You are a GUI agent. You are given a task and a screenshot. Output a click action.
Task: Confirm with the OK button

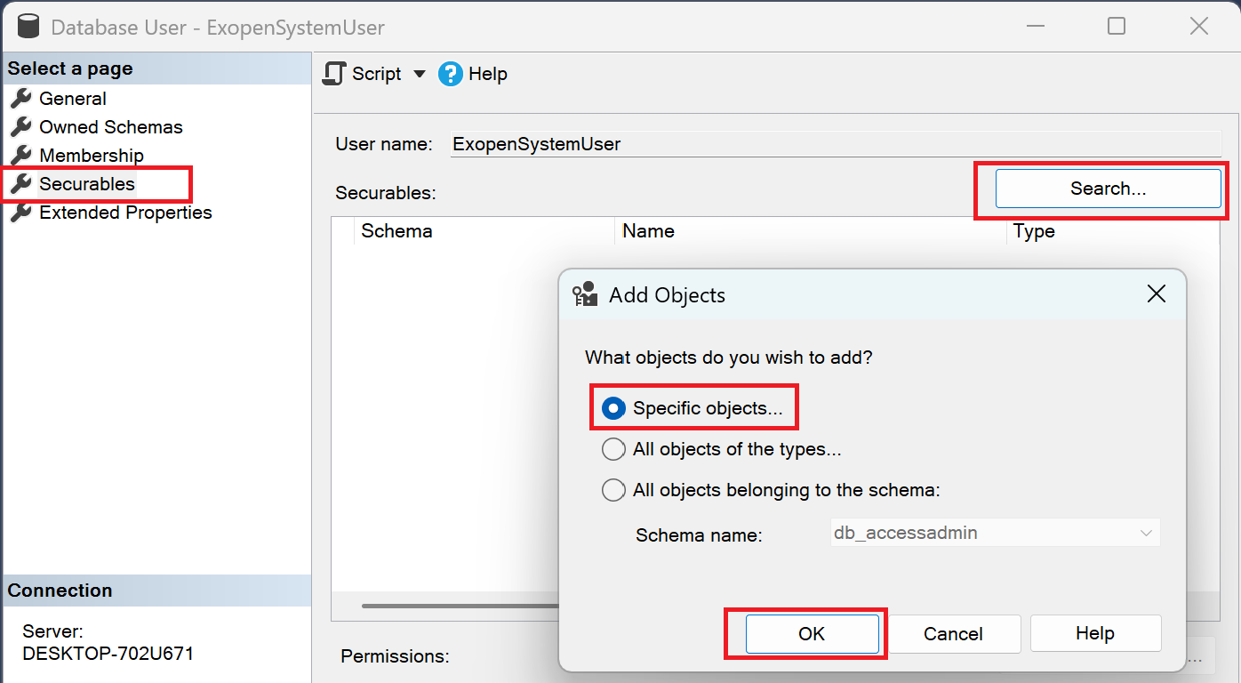(x=812, y=634)
